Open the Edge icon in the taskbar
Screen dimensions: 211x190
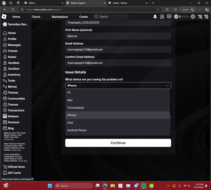(x=105, y=186)
